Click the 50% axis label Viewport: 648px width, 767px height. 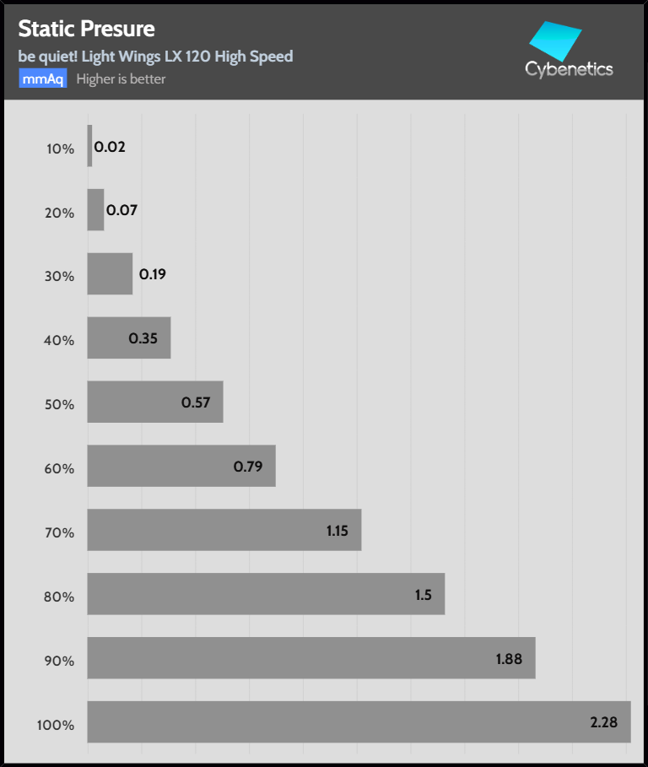point(60,404)
